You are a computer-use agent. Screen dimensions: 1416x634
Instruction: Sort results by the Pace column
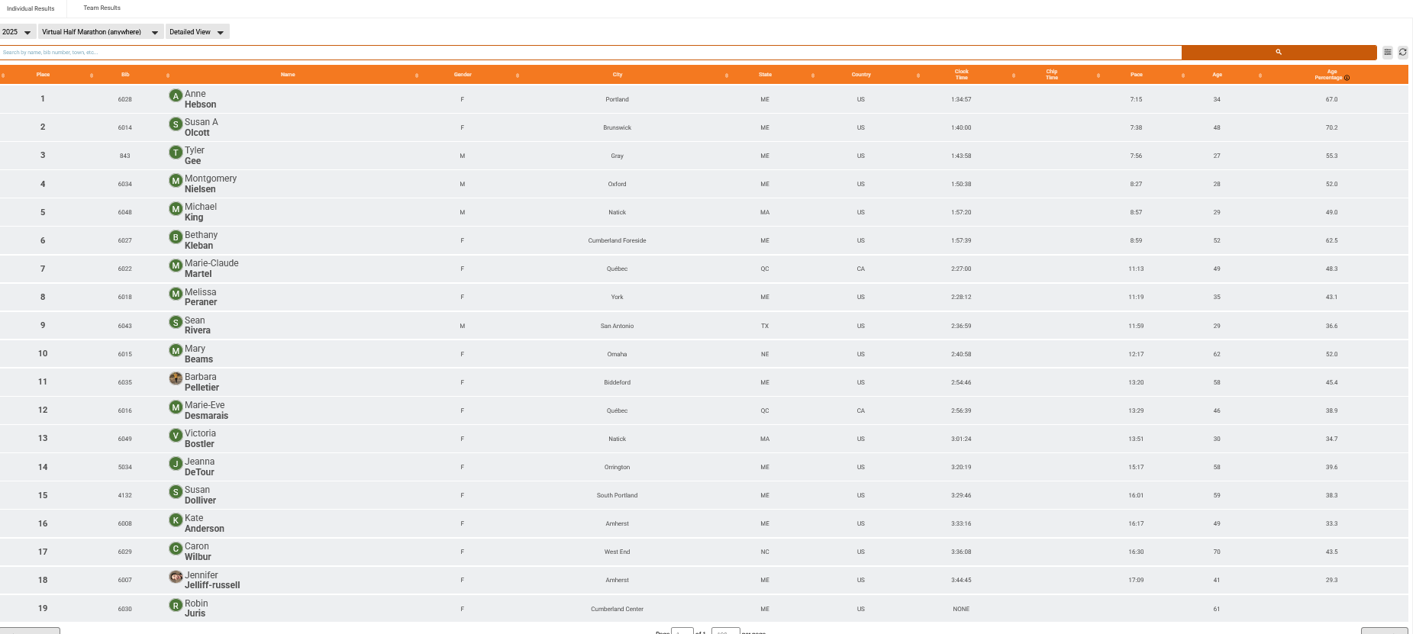1136,75
